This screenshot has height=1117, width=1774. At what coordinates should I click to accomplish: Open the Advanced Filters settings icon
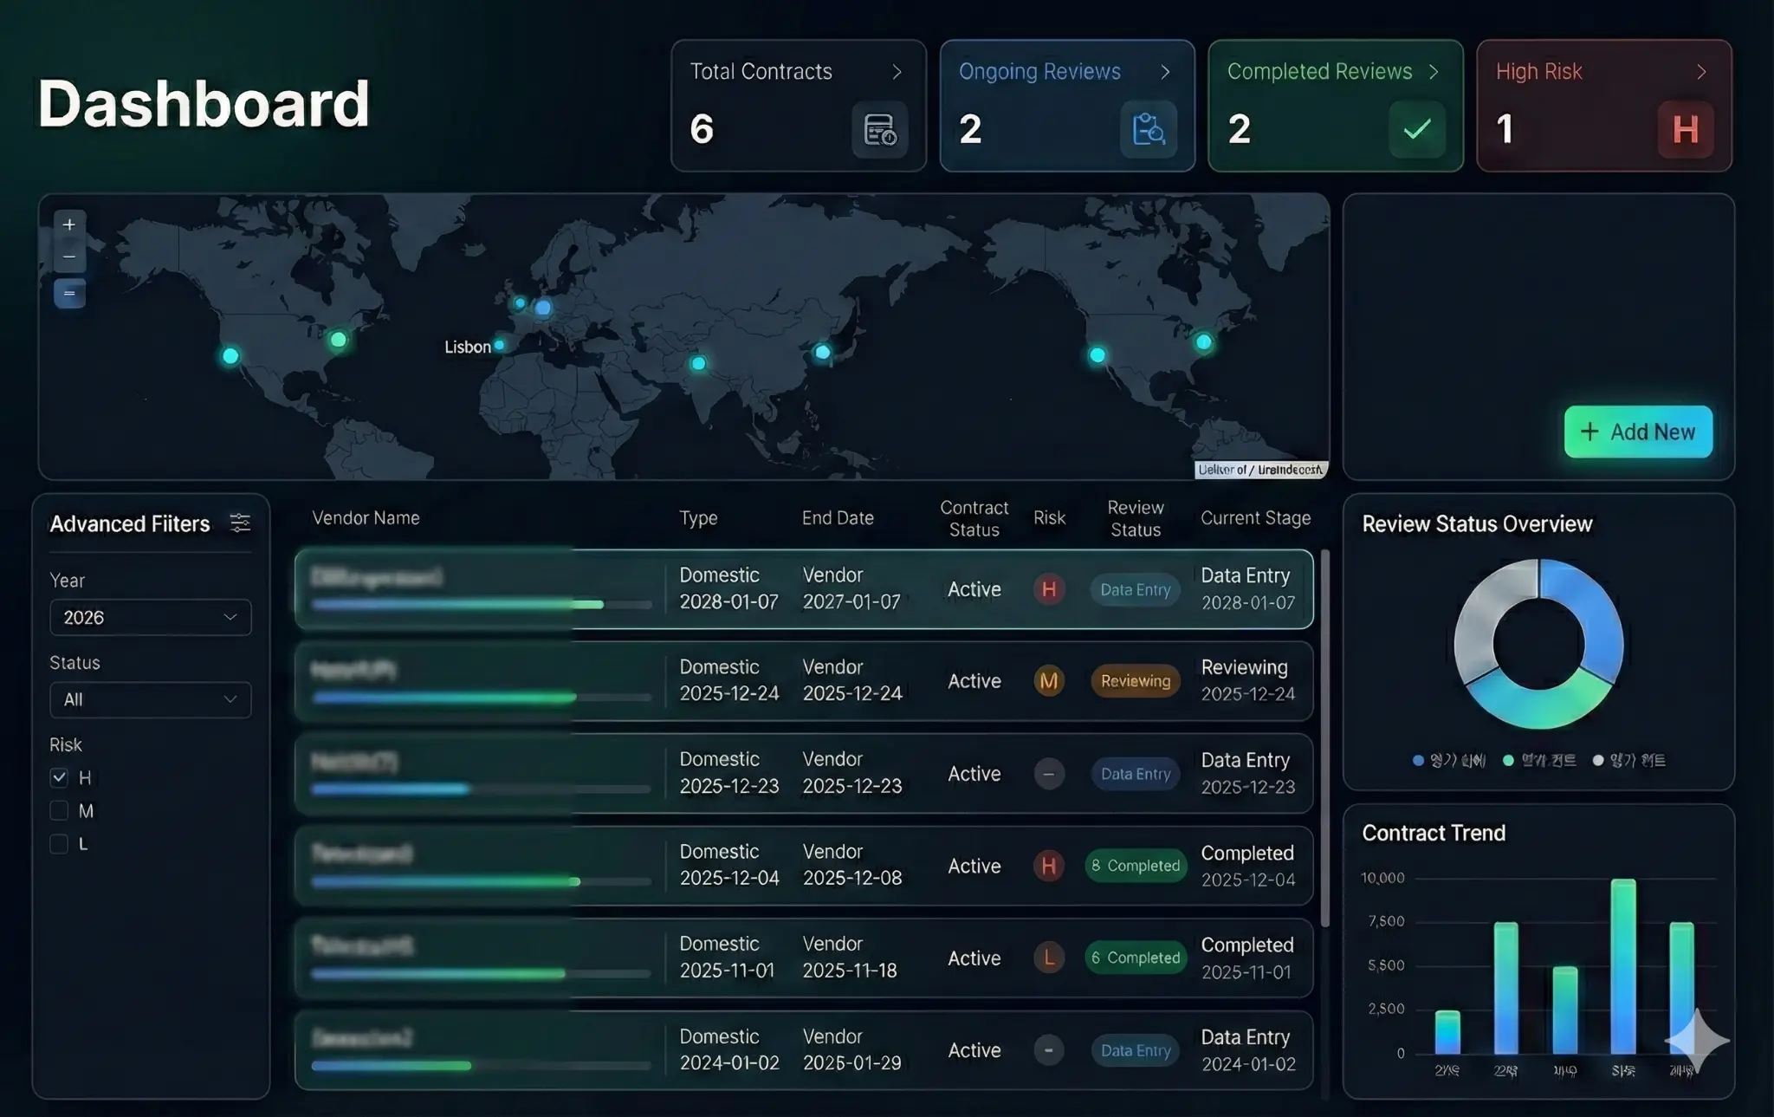point(240,523)
